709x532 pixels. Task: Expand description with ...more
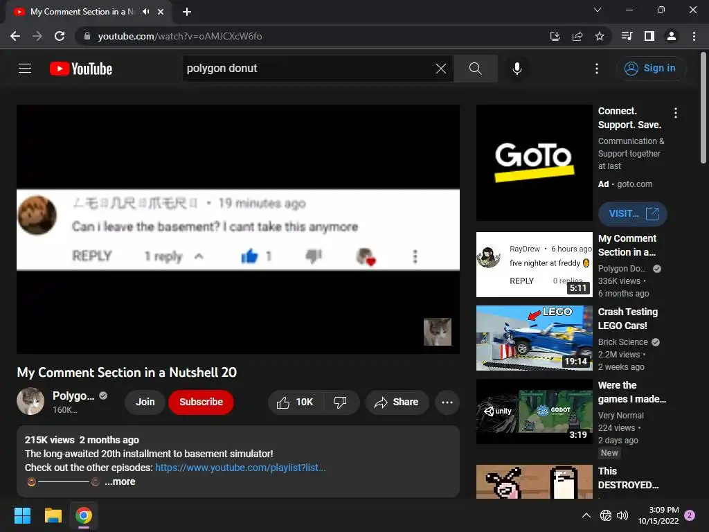pyautogui.click(x=120, y=482)
